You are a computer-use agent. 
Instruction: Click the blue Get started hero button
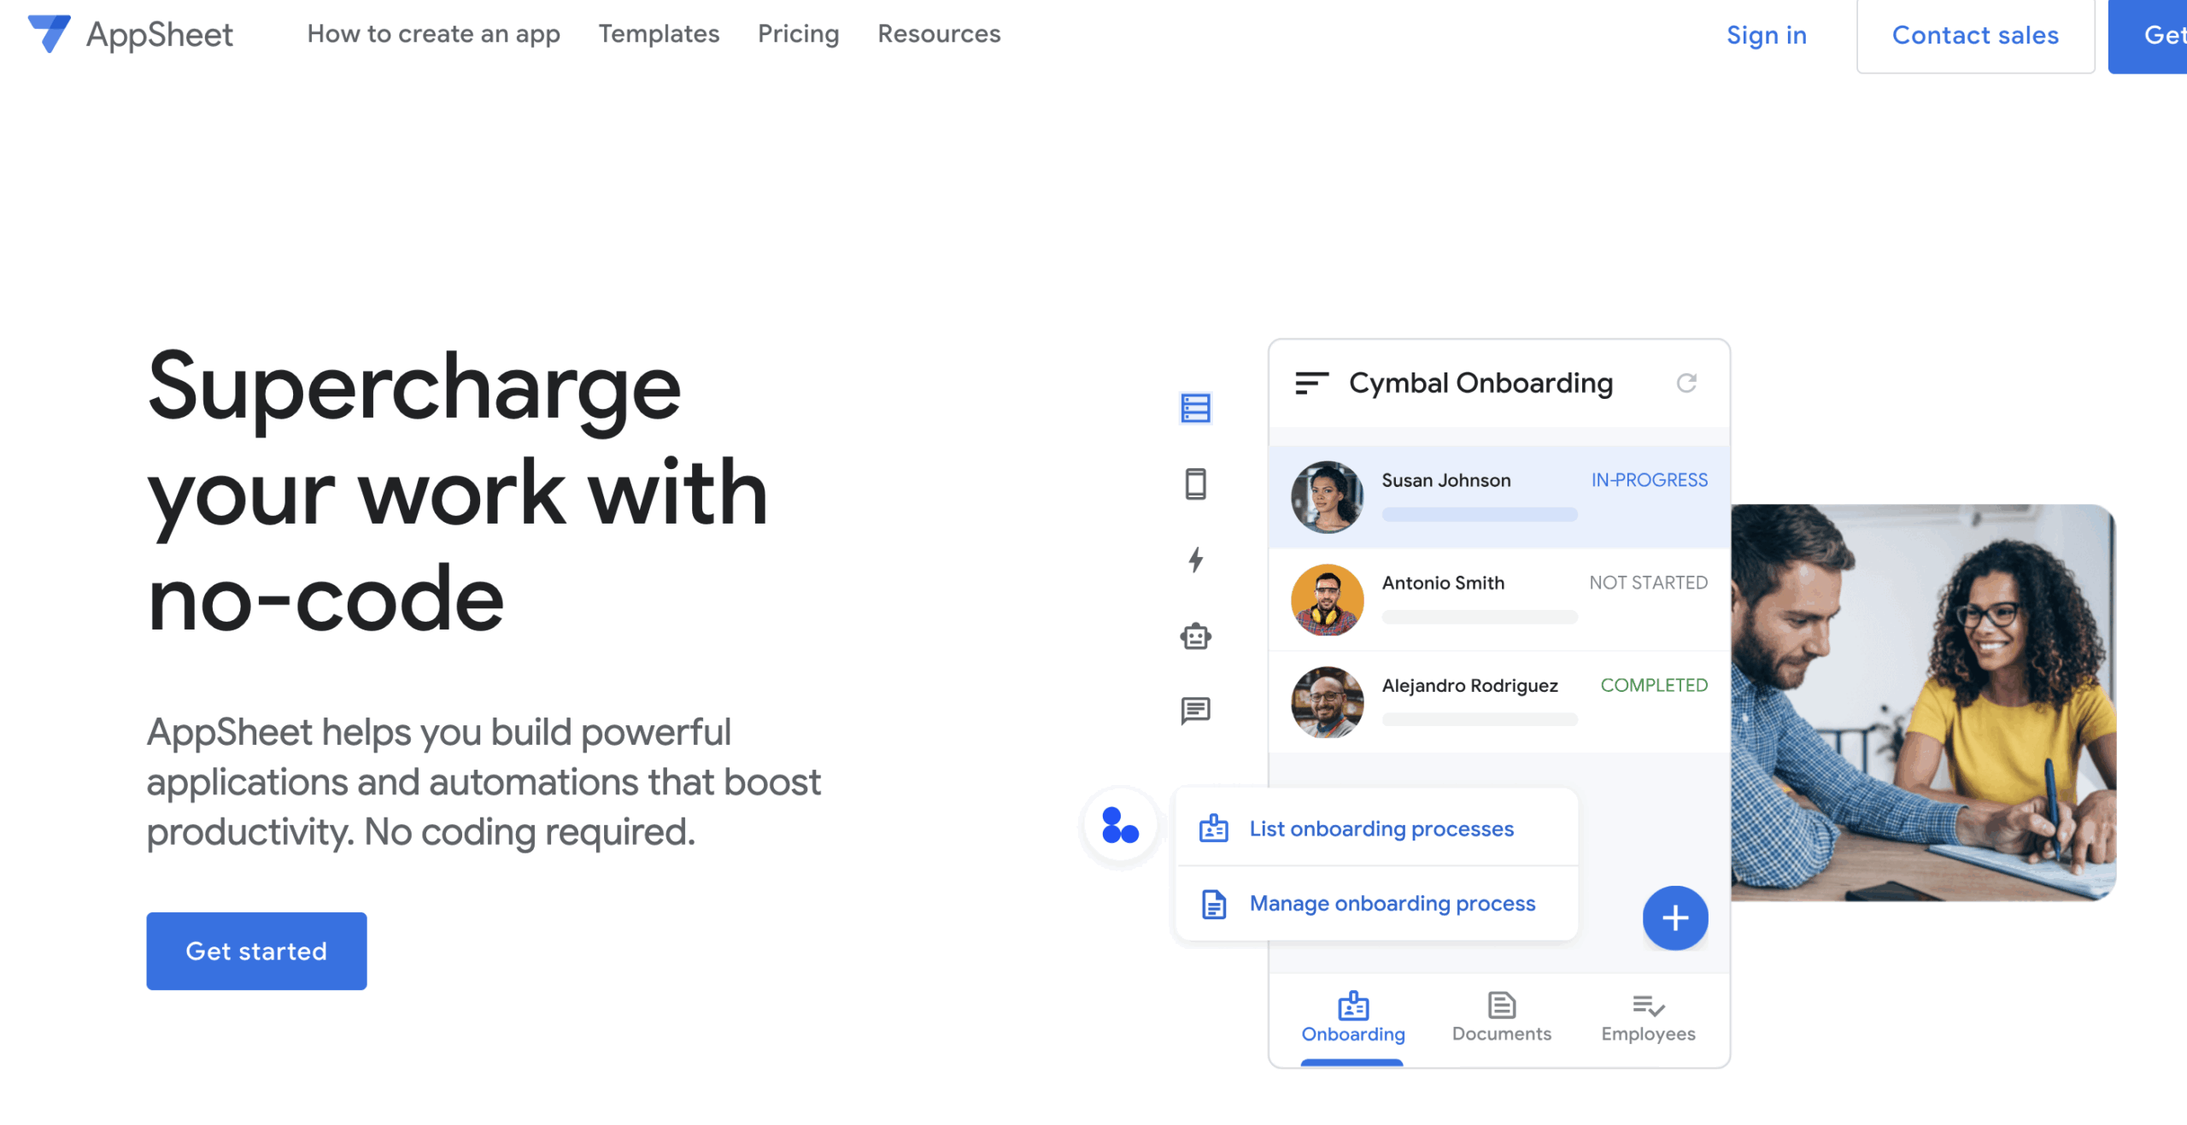[256, 951]
